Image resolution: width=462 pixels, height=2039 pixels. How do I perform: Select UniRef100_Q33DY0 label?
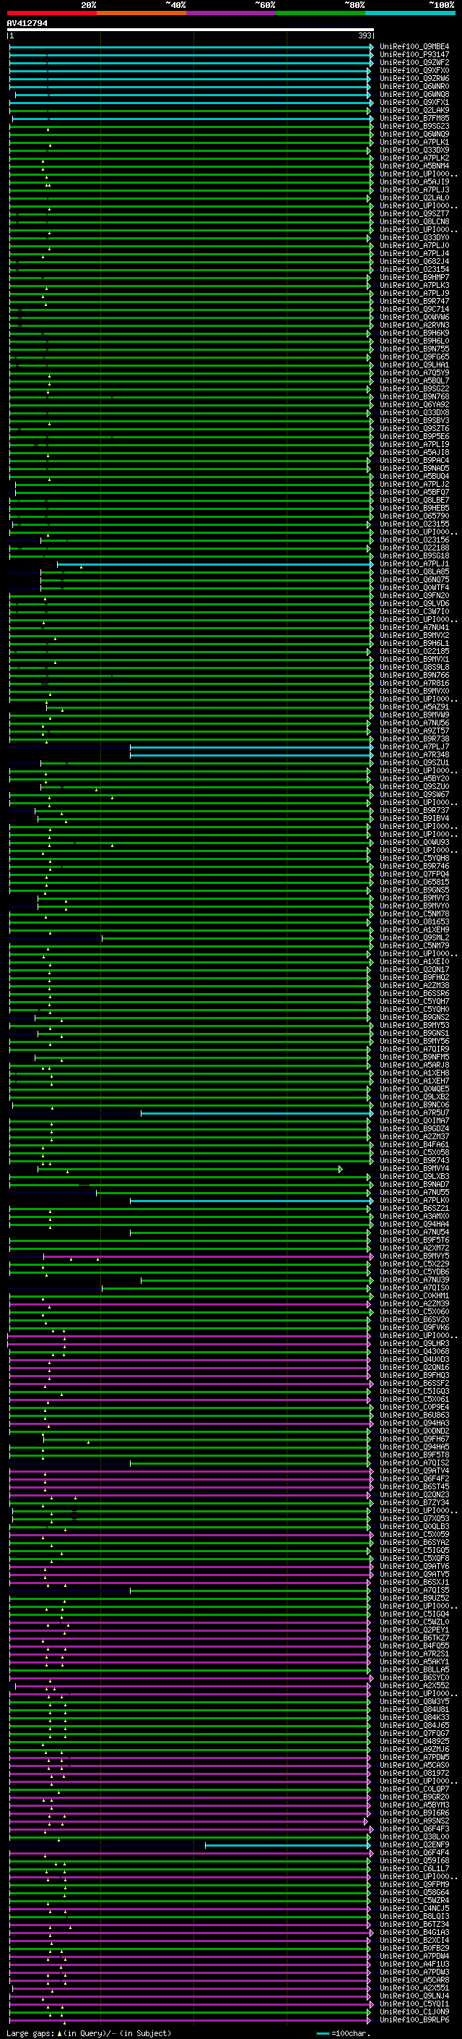click(414, 237)
